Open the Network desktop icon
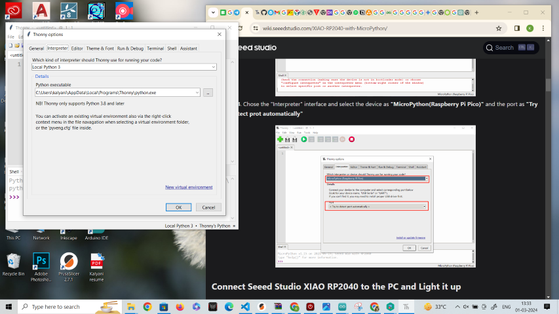559x314 pixels. pyautogui.click(x=41, y=235)
